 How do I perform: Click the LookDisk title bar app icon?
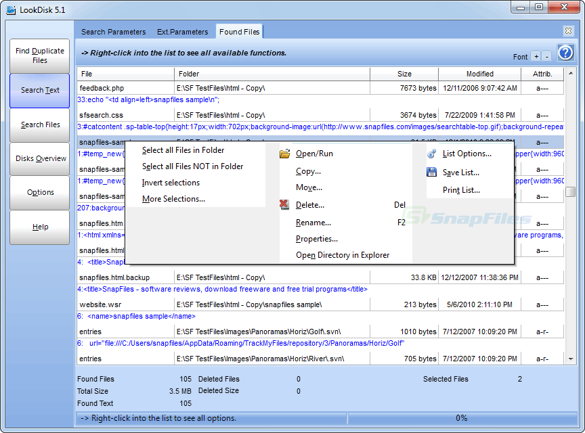tap(11, 9)
